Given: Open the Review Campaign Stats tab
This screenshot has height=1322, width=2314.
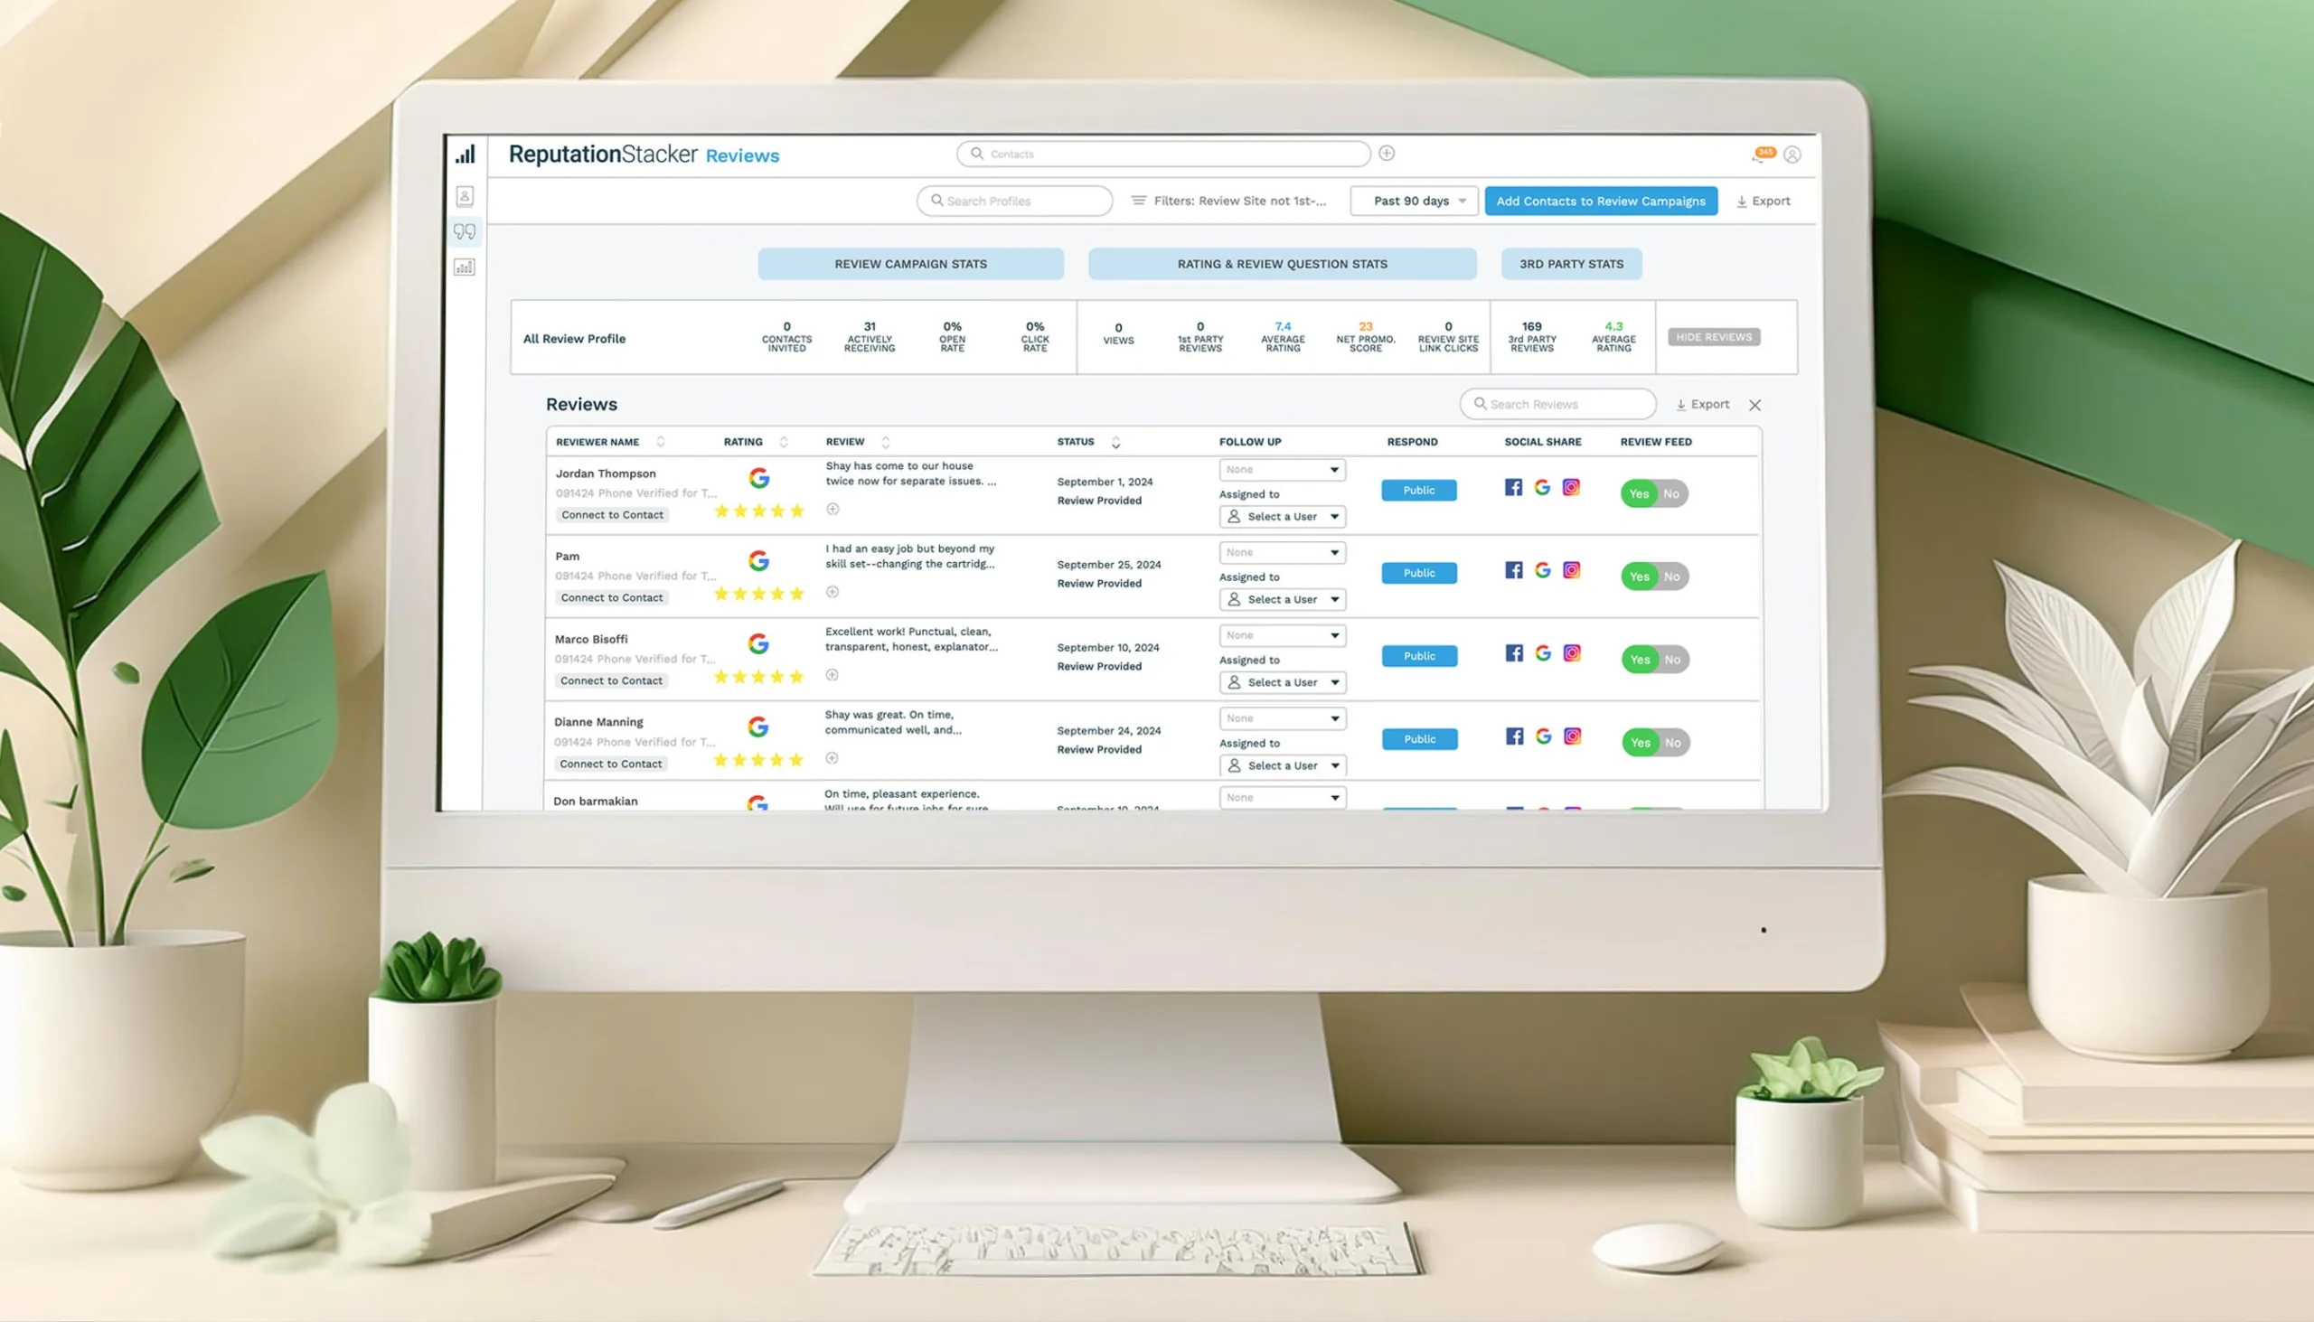Looking at the screenshot, I should (x=909, y=262).
